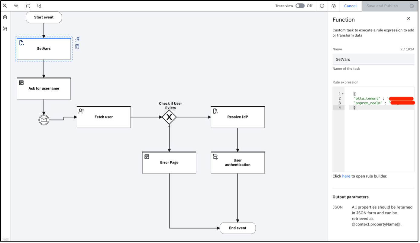
Task: Click the Fit to screen icon
Action: [27, 5]
